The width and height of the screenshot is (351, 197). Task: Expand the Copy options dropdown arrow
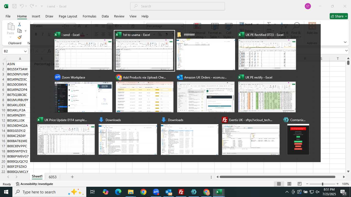25,31
